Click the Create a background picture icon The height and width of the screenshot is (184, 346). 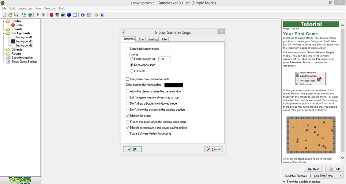63,15
